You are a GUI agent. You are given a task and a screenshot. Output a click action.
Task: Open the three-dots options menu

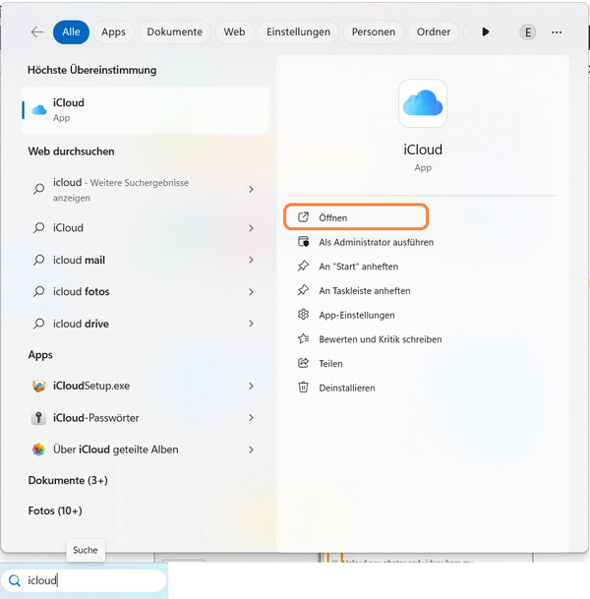click(557, 32)
